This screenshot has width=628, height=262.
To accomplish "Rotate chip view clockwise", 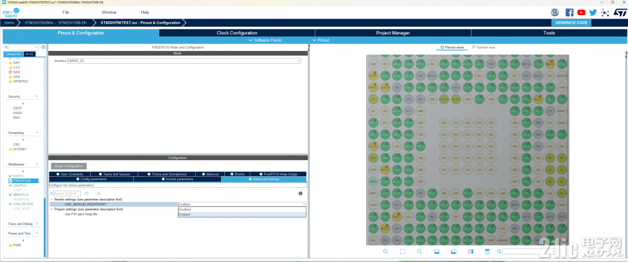I will coord(437,251).
